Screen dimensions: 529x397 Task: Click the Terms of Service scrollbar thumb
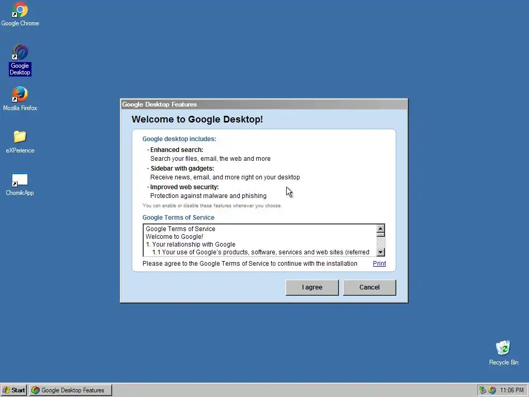pos(381,234)
